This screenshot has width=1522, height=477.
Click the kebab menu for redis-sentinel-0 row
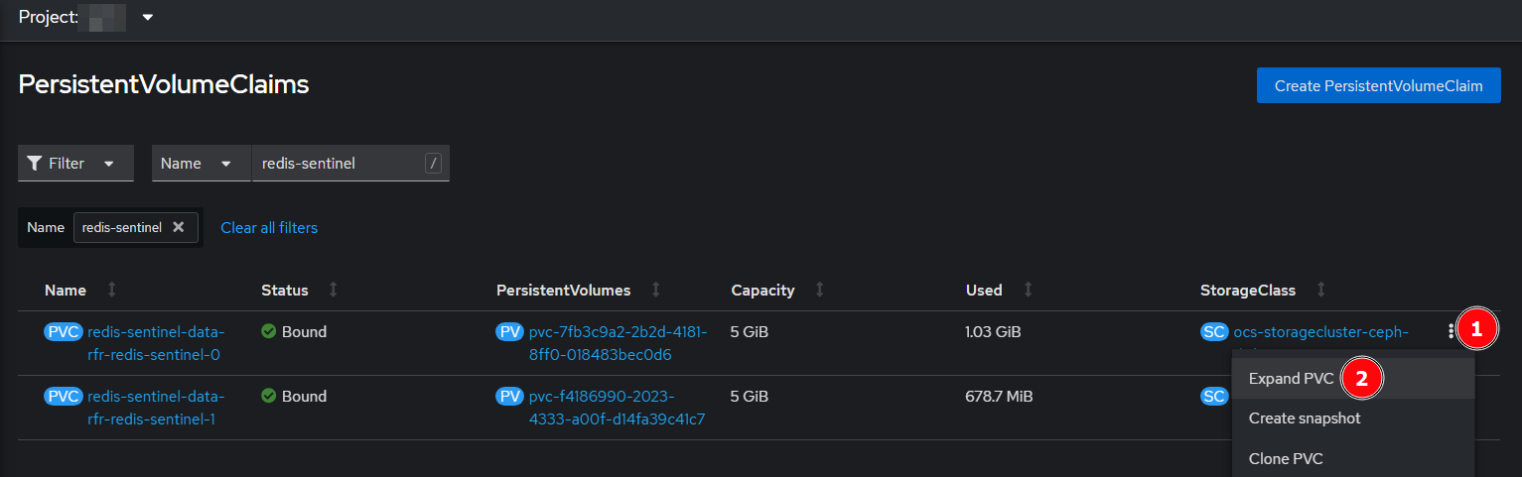pyautogui.click(x=1451, y=331)
